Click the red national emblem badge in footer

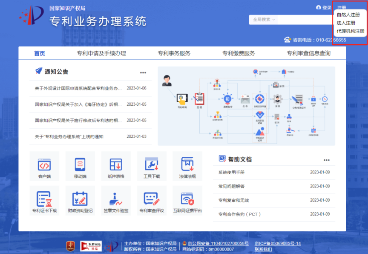pos(71,246)
